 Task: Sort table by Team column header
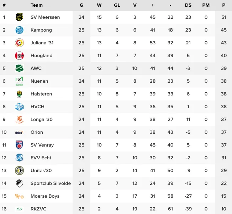(x=37, y=5)
